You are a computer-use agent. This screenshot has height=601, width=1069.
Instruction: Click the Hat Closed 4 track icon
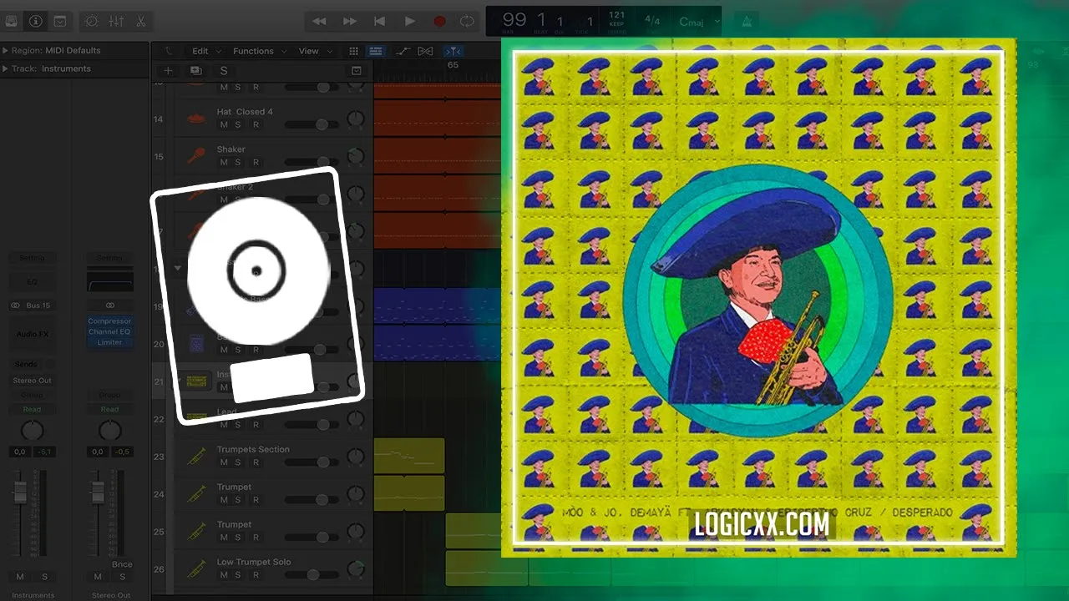pos(196,119)
